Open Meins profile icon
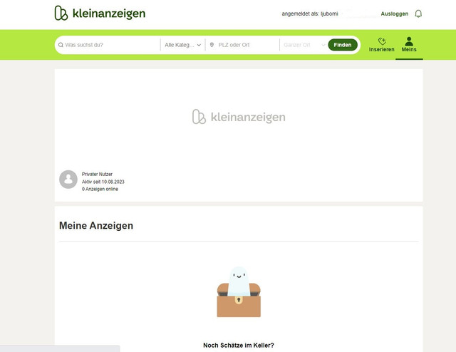 coord(409,41)
